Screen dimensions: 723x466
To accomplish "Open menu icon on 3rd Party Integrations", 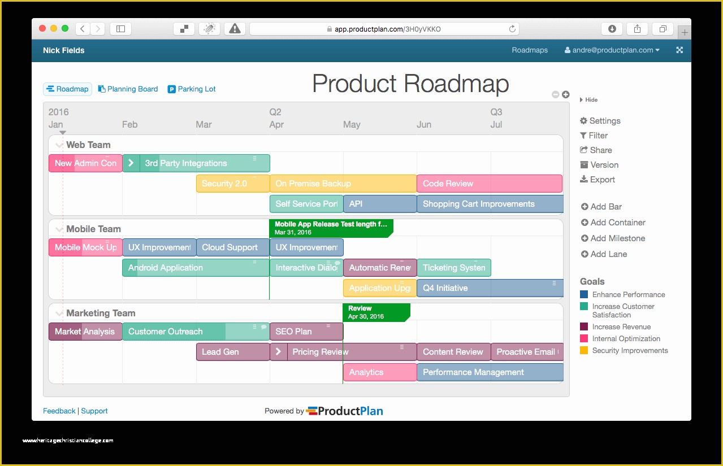I will [x=254, y=158].
